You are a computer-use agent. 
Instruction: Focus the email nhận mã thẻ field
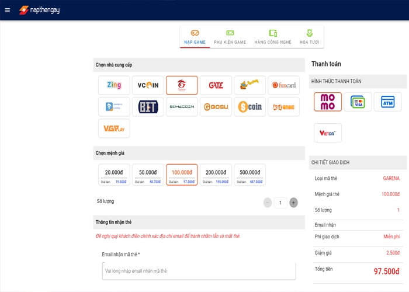[x=199, y=271]
